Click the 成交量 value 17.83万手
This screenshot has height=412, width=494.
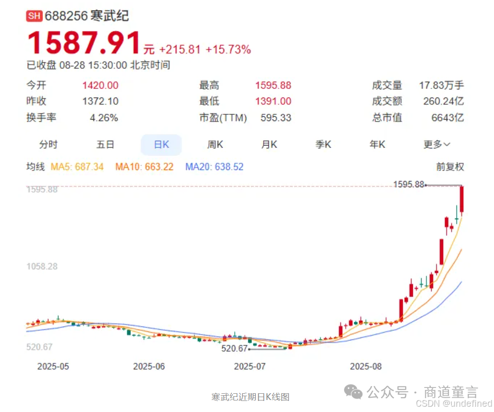[x=441, y=85]
